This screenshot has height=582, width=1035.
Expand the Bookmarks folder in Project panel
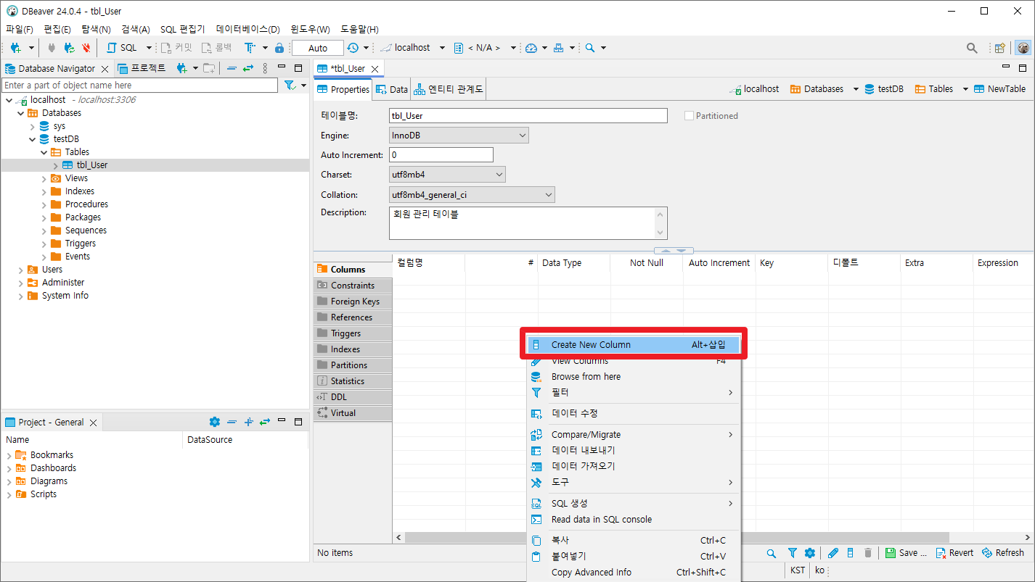click(x=9, y=455)
